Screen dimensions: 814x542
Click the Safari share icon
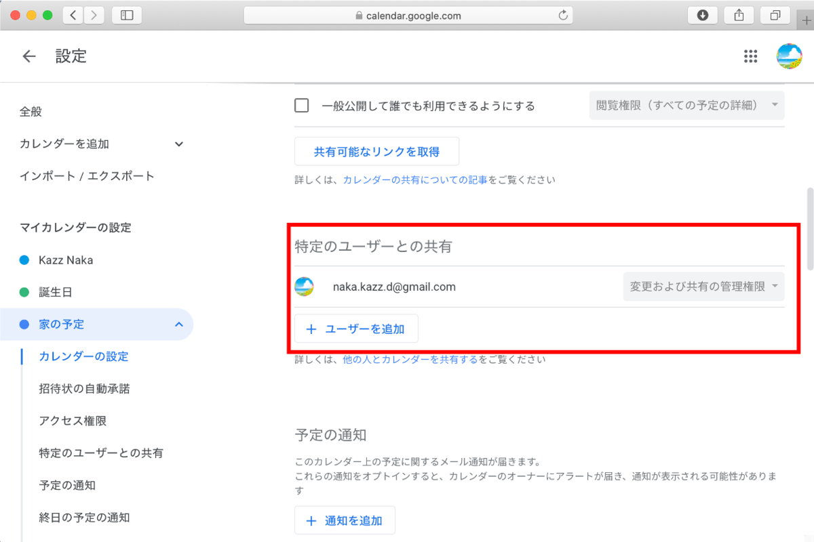coord(739,15)
